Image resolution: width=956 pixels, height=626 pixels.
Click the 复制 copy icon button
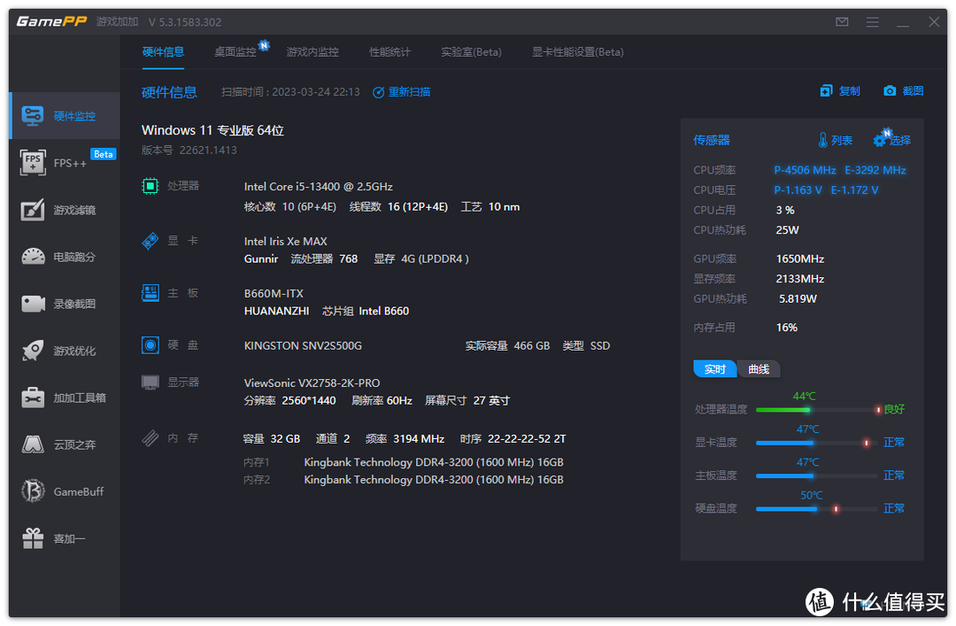(826, 91)
